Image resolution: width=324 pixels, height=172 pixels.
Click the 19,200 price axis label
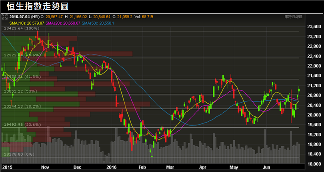tap(314, 135)
